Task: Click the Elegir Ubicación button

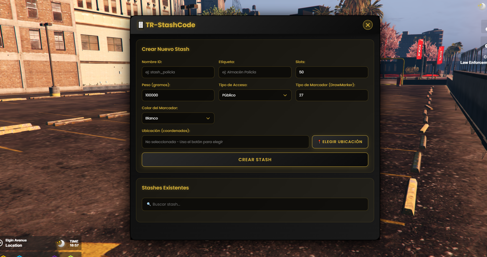Action: (x=340, y=142)
